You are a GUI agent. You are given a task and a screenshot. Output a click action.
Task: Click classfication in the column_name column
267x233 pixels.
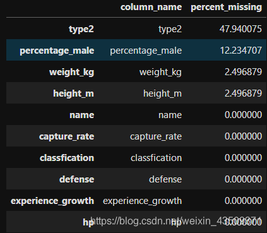pos(156,158)
